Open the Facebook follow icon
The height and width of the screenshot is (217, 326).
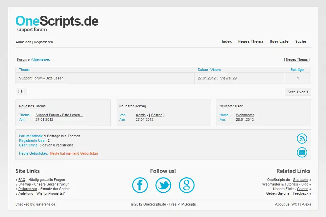click(x=140, y=185)
